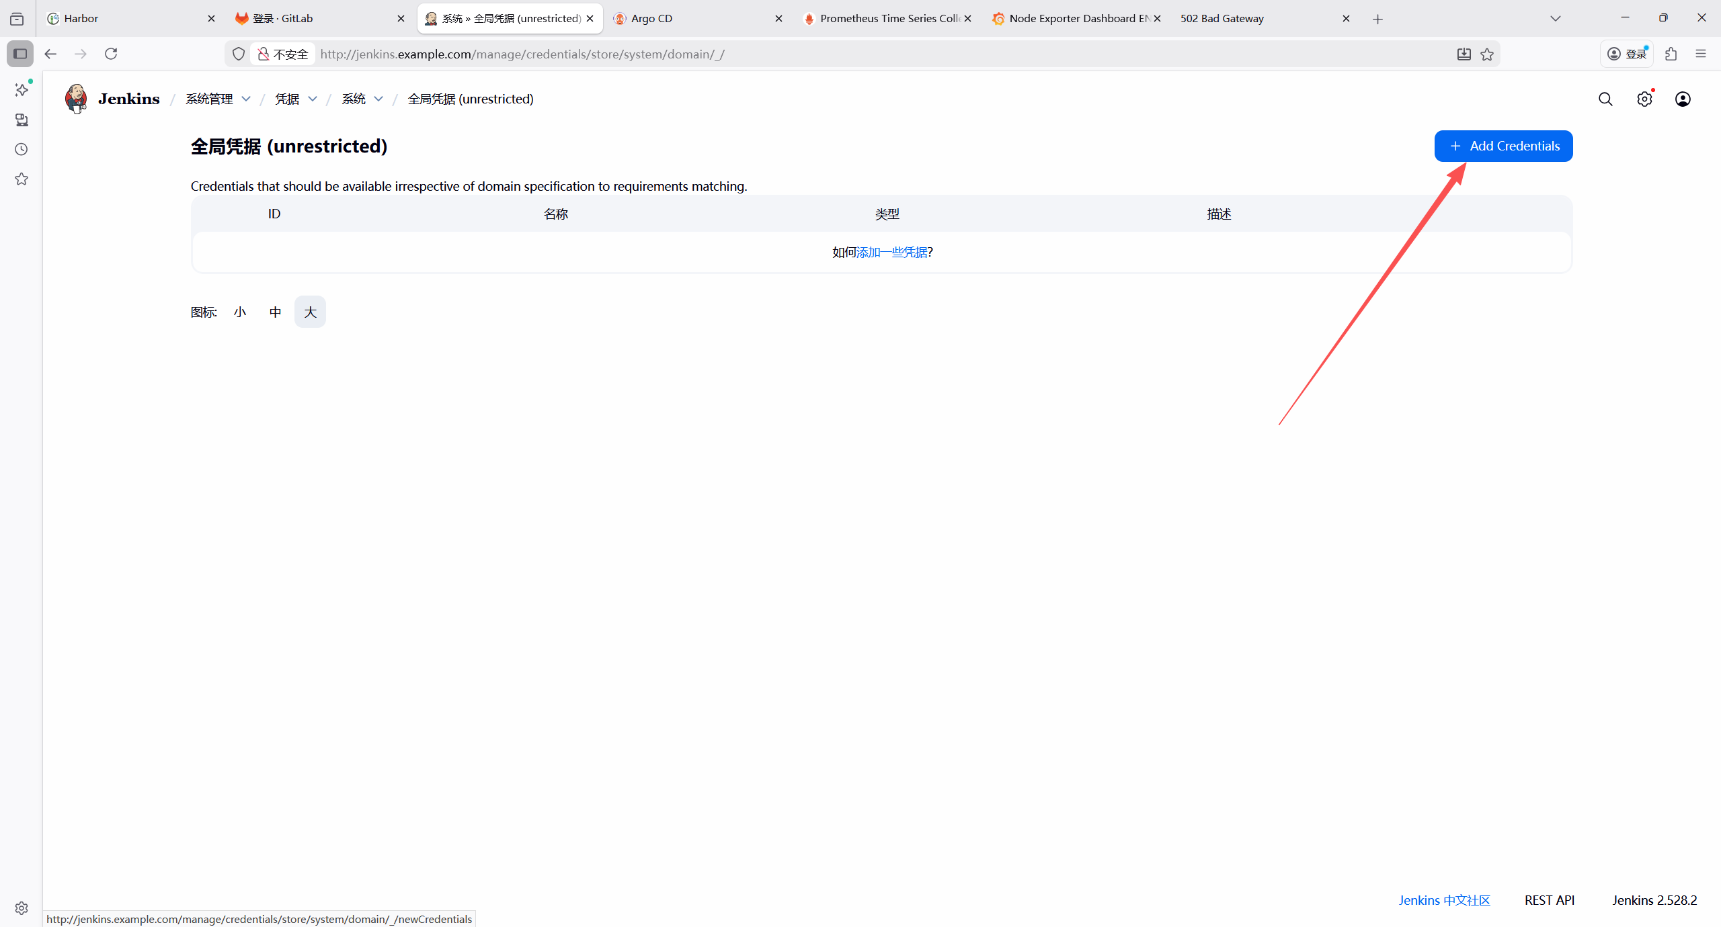Screen dimensions: 1721x927
Task: Expand 凭据 breadcrumb dropdown chevron
Action: 313,99
